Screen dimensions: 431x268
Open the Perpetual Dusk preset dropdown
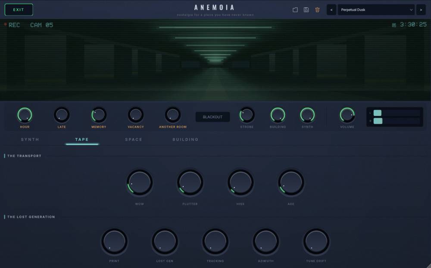click(x=376, y=10)
